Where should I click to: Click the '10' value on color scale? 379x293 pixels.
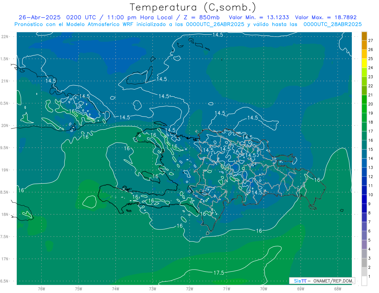(371, 195)
